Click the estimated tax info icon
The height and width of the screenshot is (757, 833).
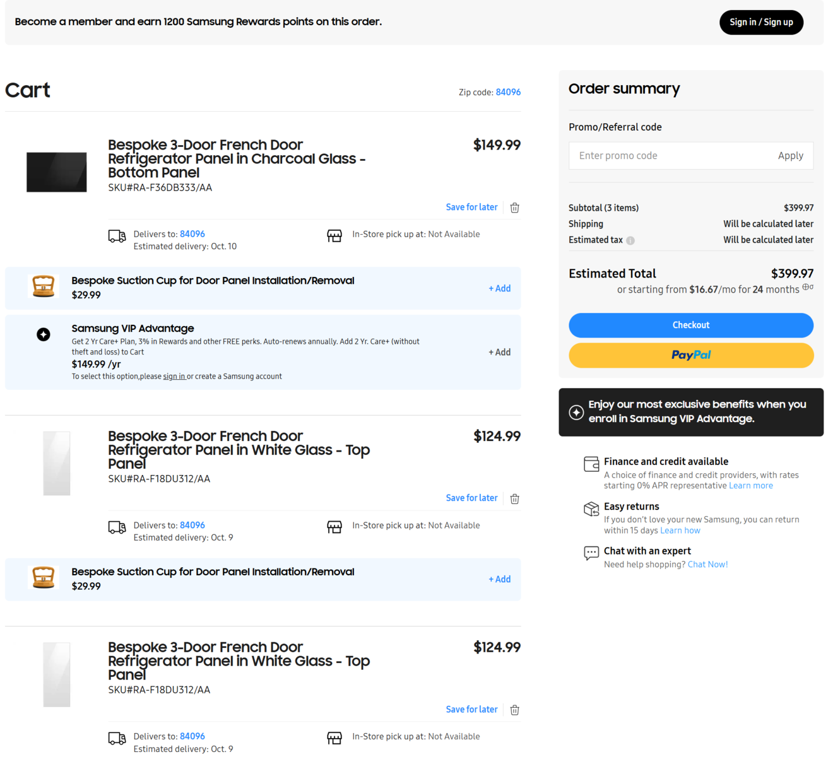(x=630, y=240)
